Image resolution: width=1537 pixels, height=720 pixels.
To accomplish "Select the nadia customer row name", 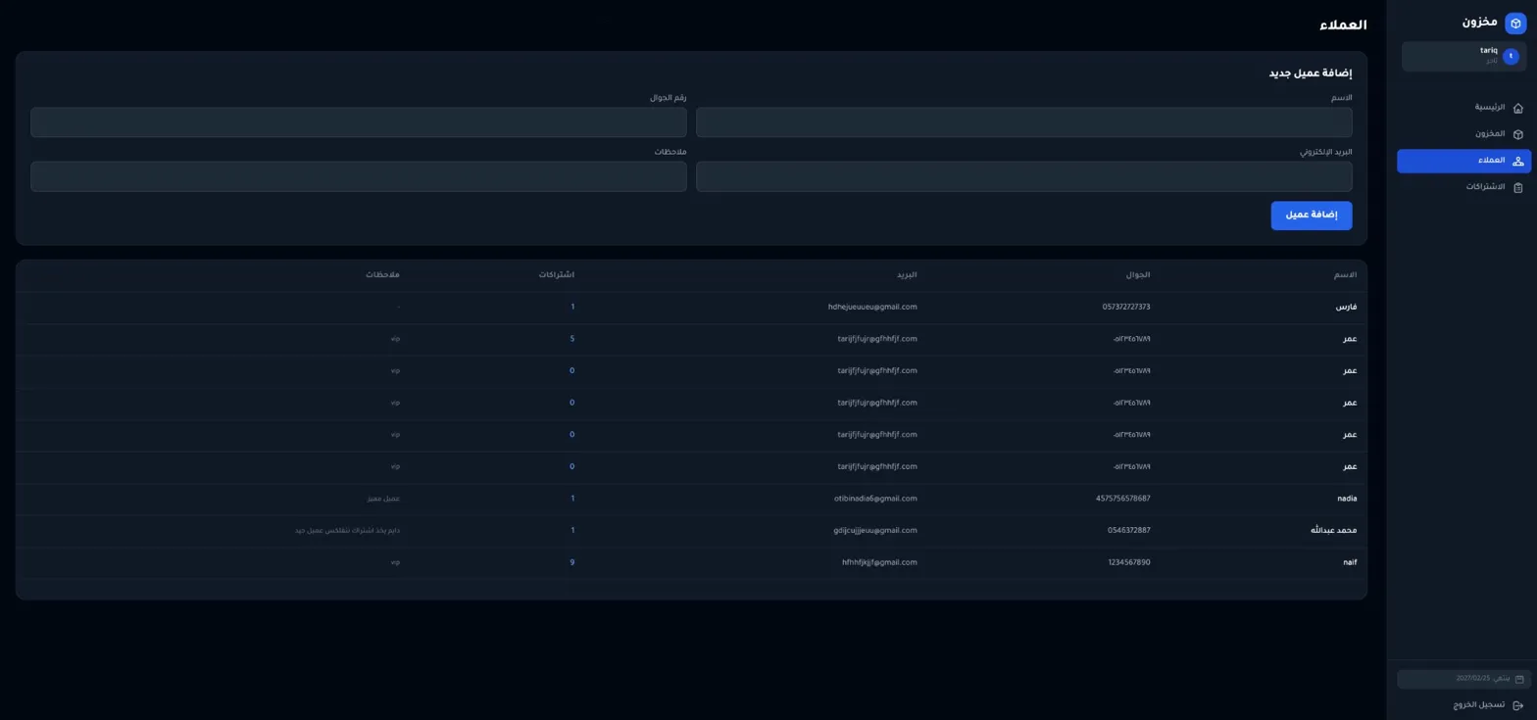I will pos(1347,499).
